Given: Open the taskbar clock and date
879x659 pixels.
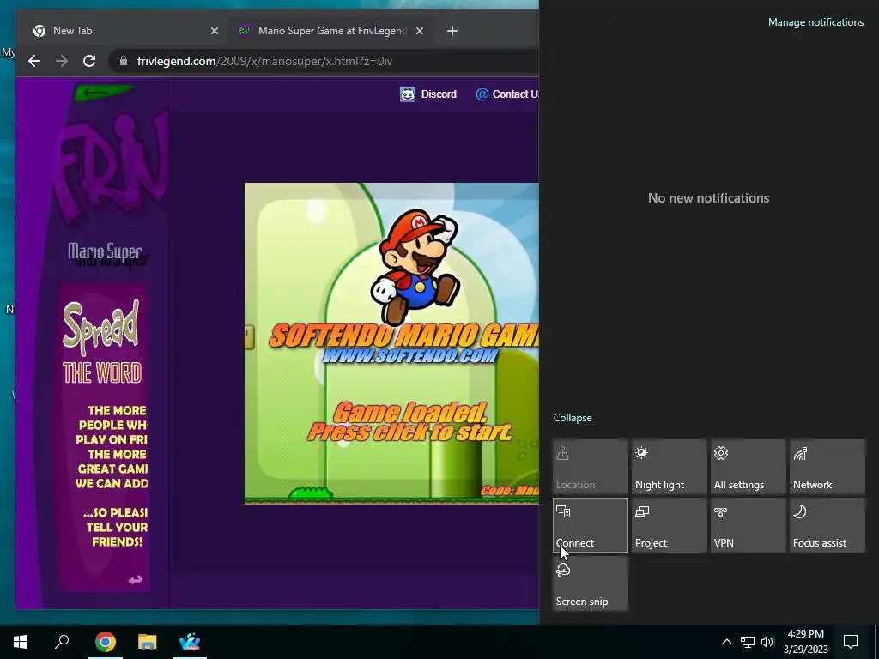Looking at the screenshot, I should pos(805,642).
